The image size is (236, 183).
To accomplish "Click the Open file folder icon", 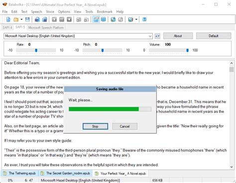I will tap(16, 19).
